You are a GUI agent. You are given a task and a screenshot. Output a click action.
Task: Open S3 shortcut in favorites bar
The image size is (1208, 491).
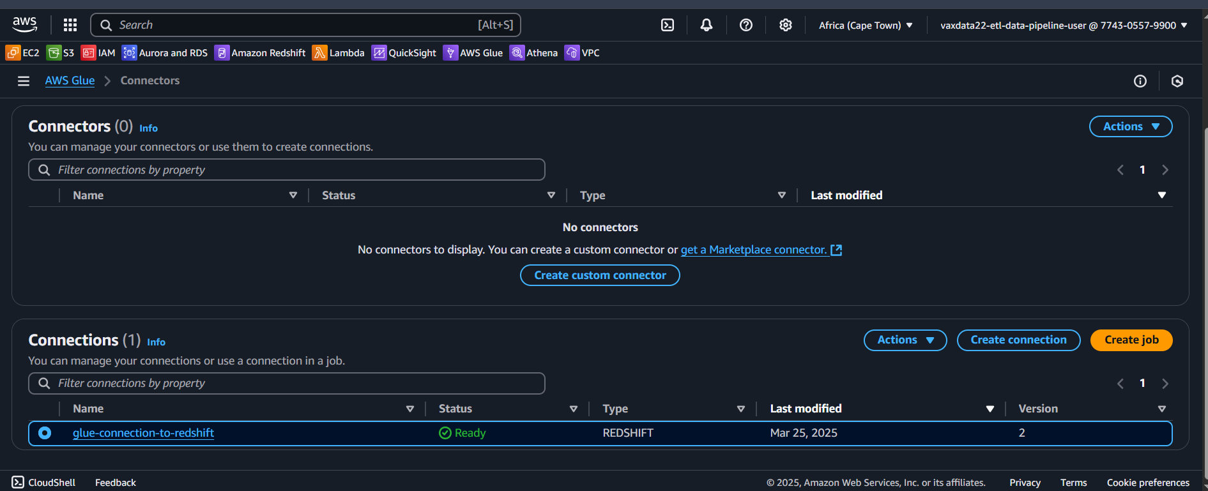click(x=60, y=52)
